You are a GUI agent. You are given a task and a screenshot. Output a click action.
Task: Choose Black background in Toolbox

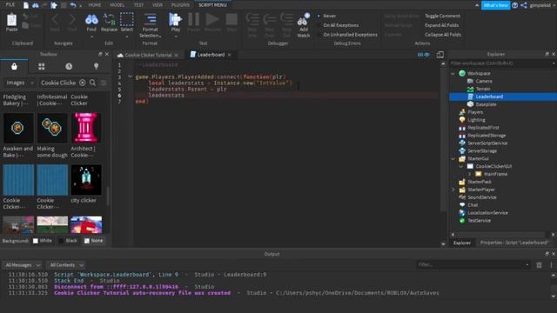click(x=68, y=241)
